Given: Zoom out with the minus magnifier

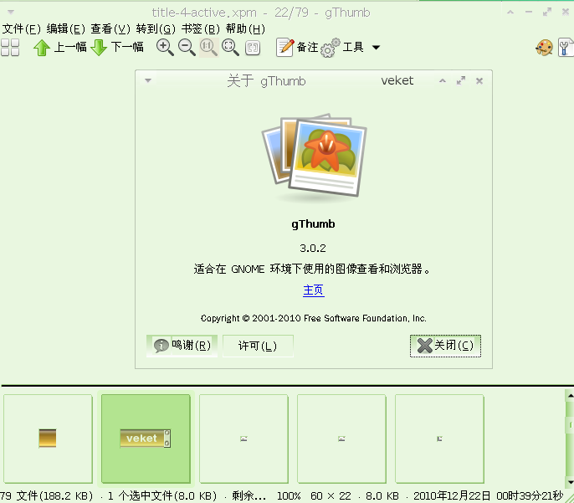Looking at the screenshot, I should pyautogui.click(x=187, y=47).
